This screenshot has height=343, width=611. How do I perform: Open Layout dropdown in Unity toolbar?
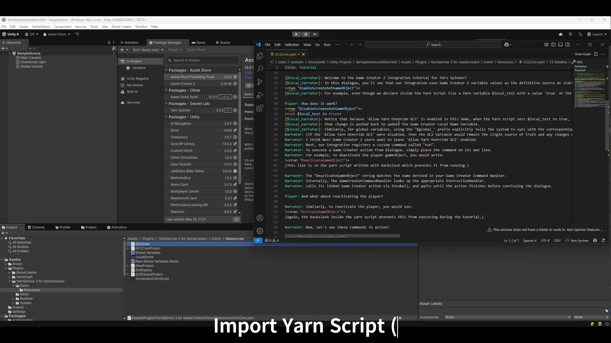pos(597,34)
